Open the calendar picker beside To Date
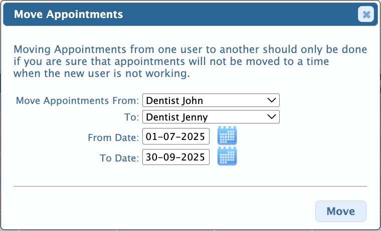Viewport: 381px width, 231px height. 227,156
